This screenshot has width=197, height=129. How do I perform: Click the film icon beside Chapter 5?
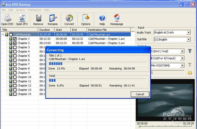[11, 56]
